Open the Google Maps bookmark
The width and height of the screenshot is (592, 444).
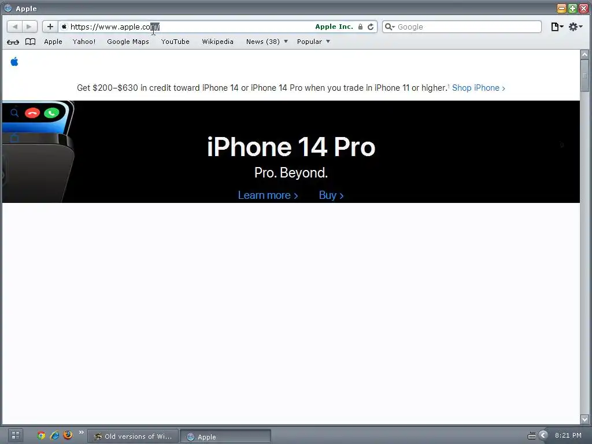[x=128, y=42]
